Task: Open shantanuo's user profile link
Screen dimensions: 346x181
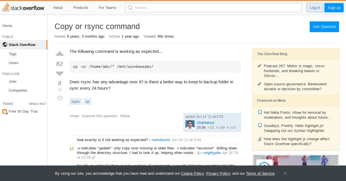Action: [206, 122]
